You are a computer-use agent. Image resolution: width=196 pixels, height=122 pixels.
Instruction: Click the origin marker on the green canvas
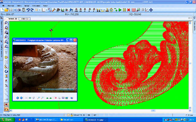51,30
